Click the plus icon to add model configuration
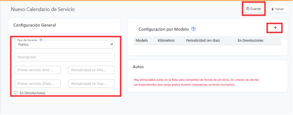This screenshot has height=115, width=293. (275, 28)
